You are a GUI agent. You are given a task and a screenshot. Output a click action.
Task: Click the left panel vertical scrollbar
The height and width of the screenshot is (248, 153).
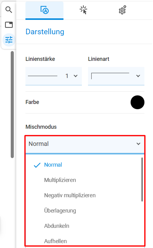pyautogui.click(x=12, y=105)
